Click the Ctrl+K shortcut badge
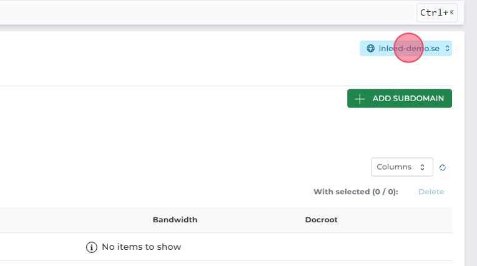Image resolution: width=477 pixels, height=266 pixels. click(x=437, y=12)
